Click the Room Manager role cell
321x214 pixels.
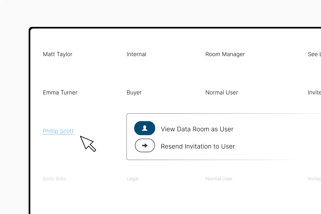click(225, 54)
